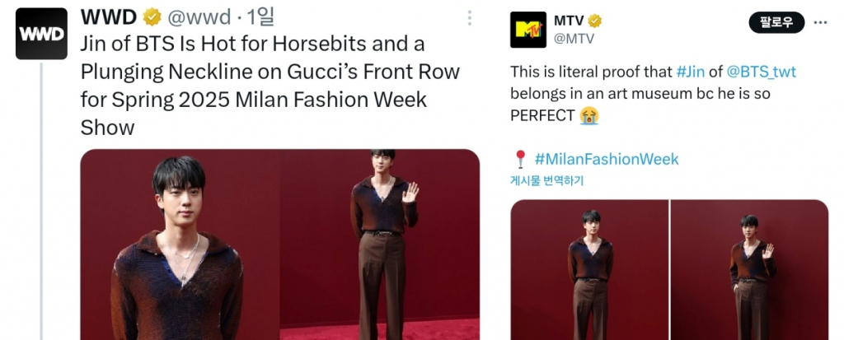
Task: Open more options on the MTV post
Action: tap(821, 21)
